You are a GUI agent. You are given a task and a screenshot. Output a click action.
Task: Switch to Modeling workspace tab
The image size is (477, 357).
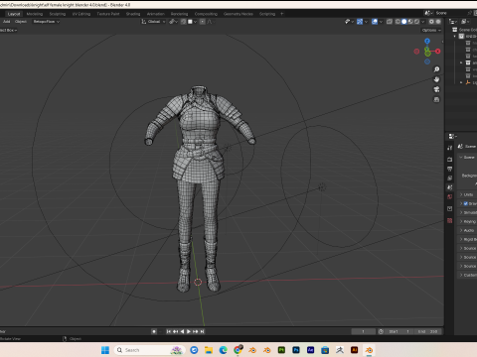coord(35,14)
